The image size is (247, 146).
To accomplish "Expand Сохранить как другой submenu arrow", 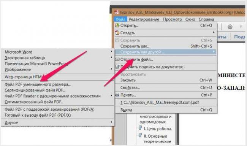I will 214,51.
